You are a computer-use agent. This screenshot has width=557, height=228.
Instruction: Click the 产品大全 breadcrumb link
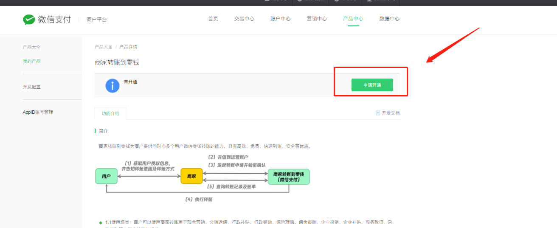coord(104,47)
